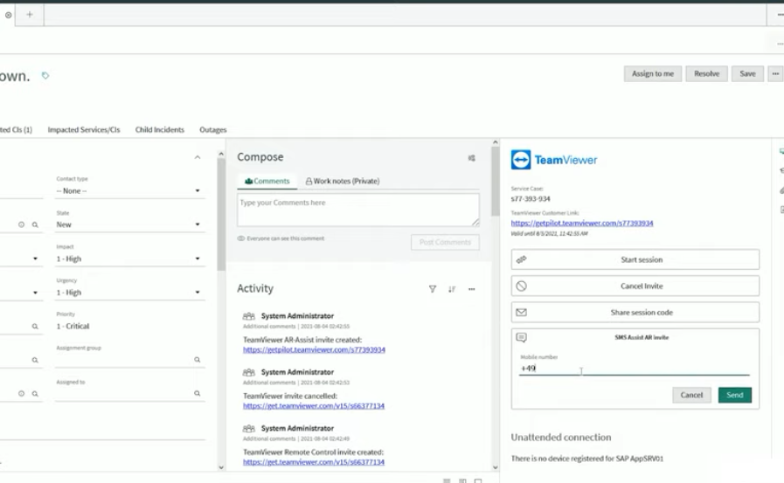Open the ellipsis menu beside Save
This screenshot has height=483, width=784.
pyautogui.click(x=775, y=73)
